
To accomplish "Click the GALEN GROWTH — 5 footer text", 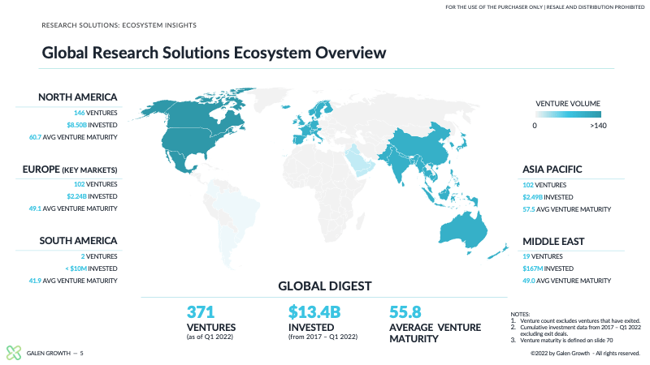I will coord(54,353).
